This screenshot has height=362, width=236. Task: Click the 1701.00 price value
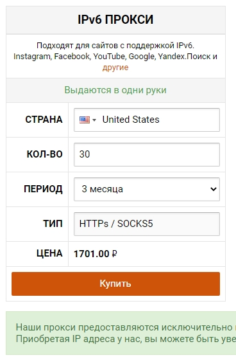pyautogui.click(x=92, y=254)
